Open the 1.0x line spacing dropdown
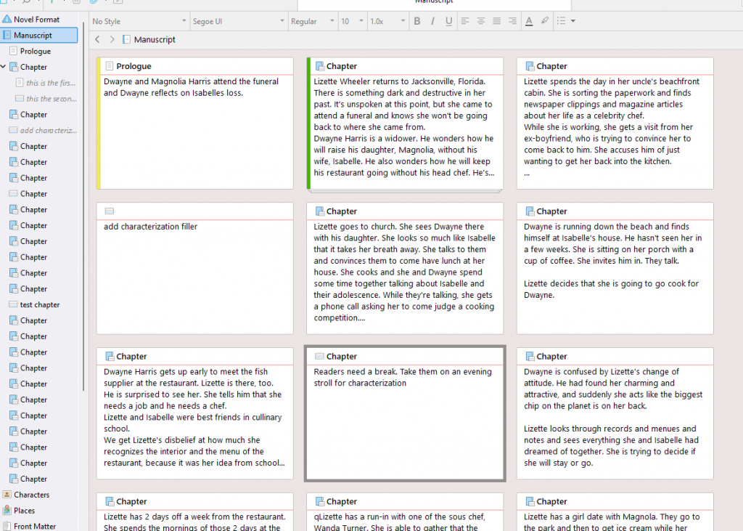 tap(387, 21)
